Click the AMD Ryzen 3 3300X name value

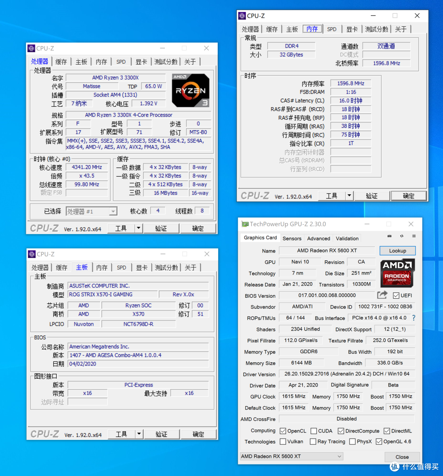coord(116,77)
